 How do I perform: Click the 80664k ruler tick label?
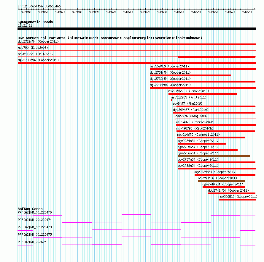click(179, 12)
